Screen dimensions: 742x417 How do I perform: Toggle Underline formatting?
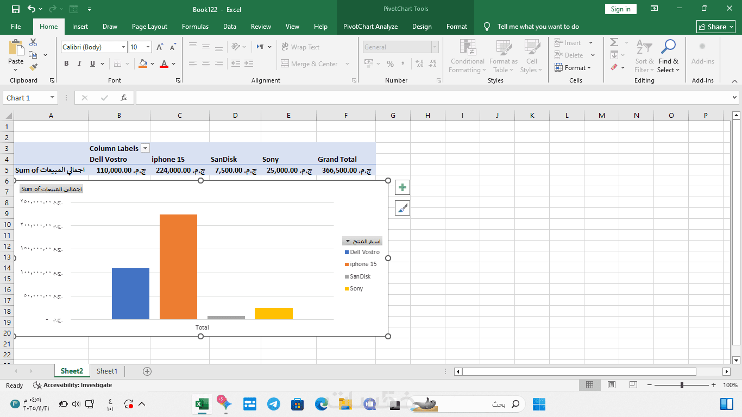pos(93,64)
